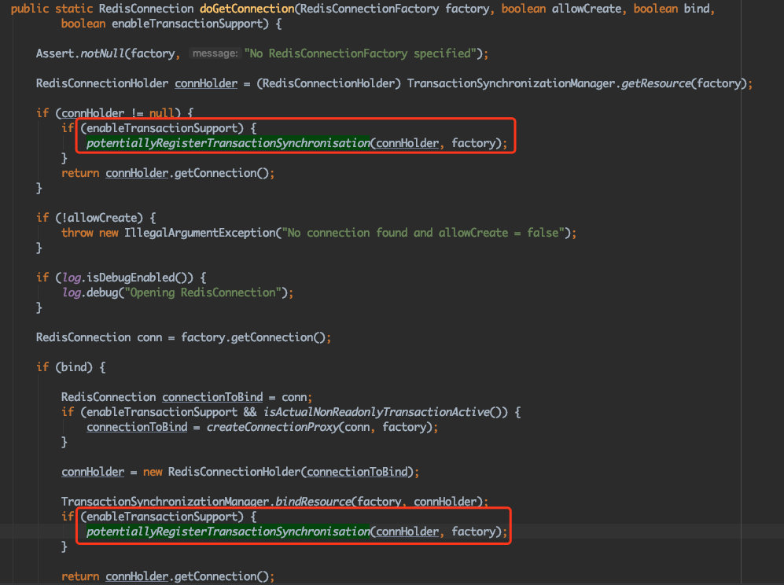
Task: Click string "Opening RedisConnection"
Action: pos(203,292)
